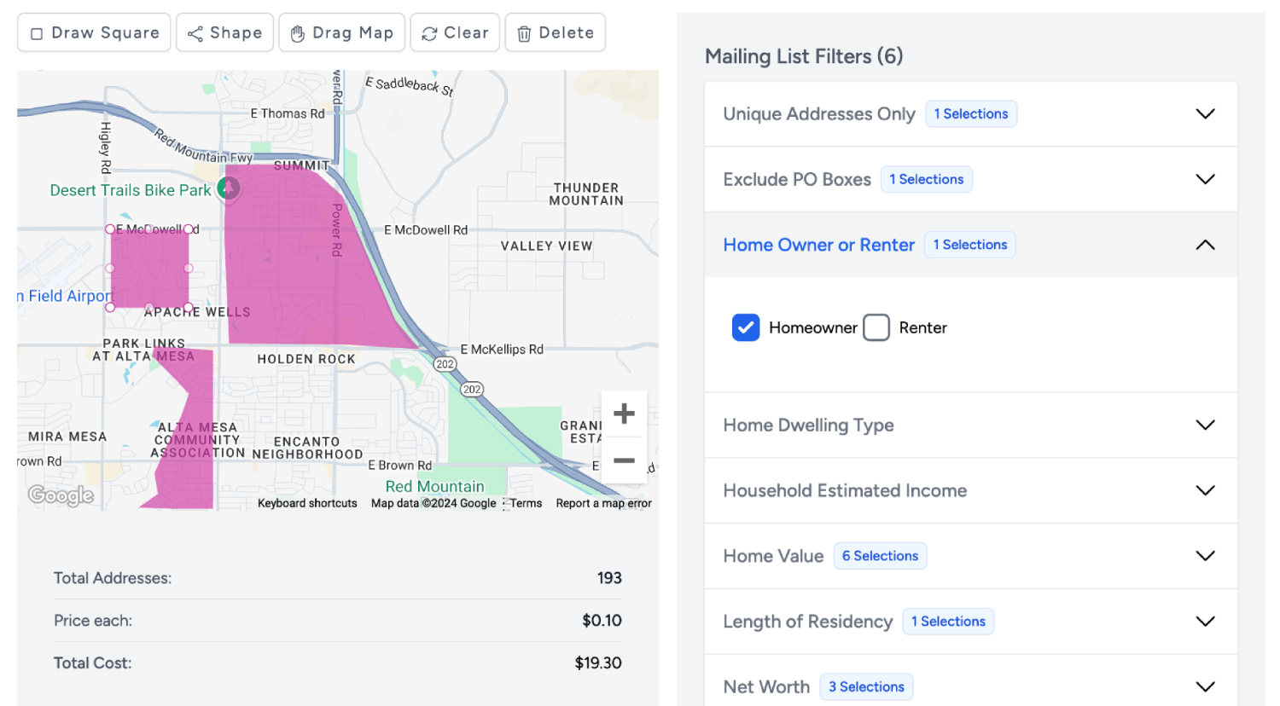Screen dimensions: 1280x706
Task: Open Keyboard shortcuts on the map
Action: coord(307,503)
